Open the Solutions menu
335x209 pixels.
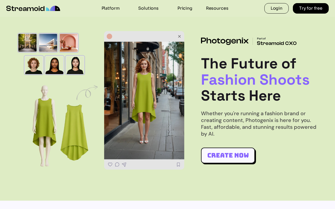tap(148, 8)
